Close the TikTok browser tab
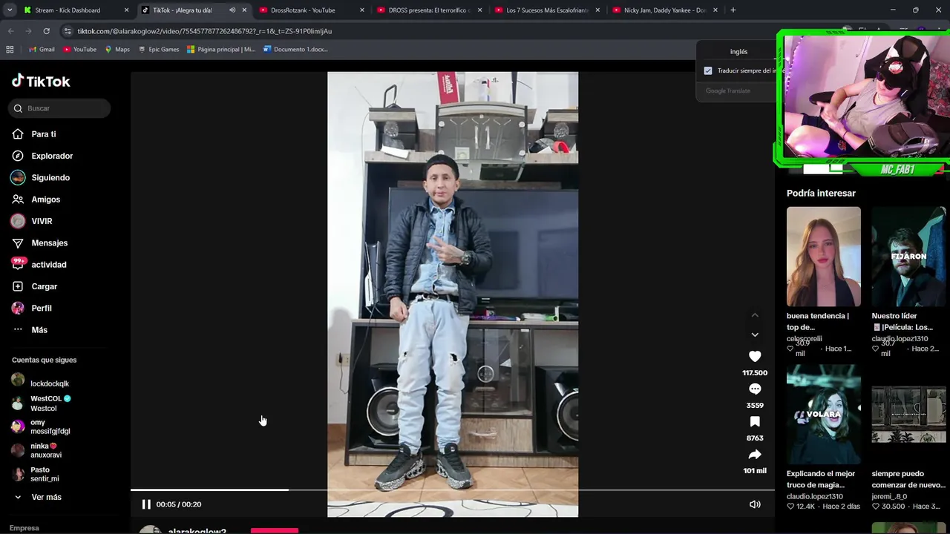 pos(244,10)
